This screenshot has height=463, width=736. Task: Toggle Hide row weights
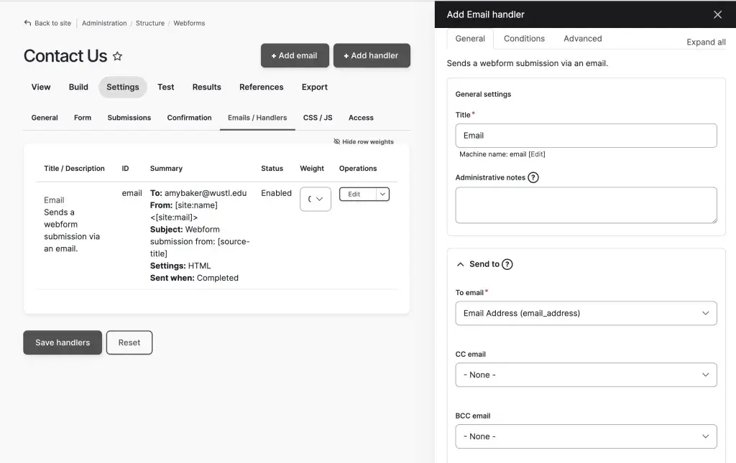point(364,141)
